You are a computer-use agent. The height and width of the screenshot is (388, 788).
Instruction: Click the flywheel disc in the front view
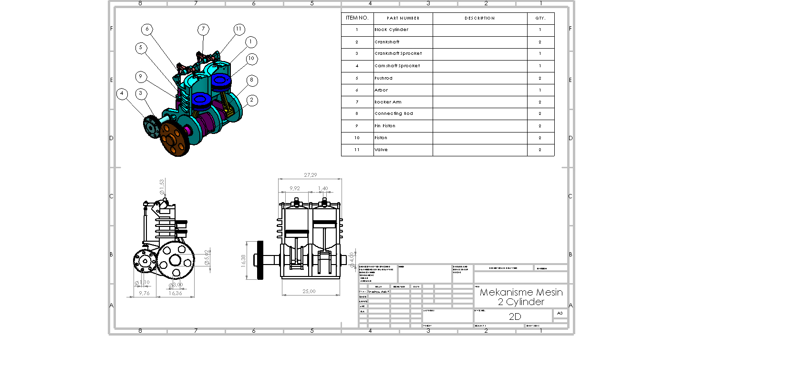point(260,260)
